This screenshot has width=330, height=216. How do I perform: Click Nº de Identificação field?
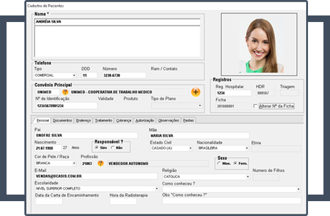tap(66, 106)
